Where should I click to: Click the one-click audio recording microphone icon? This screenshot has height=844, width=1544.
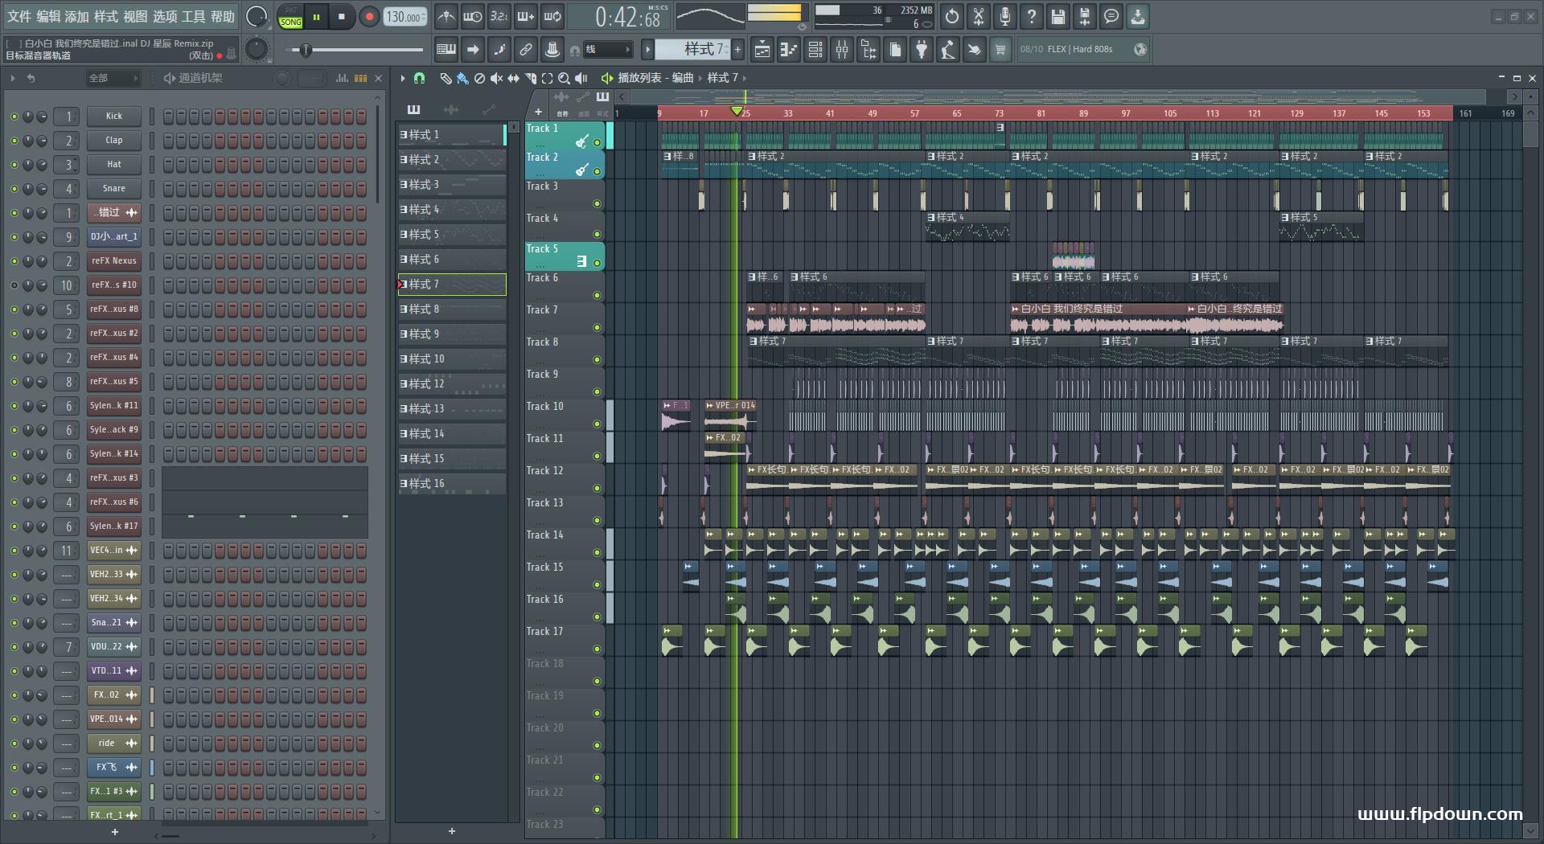[x=1005, y=16]
